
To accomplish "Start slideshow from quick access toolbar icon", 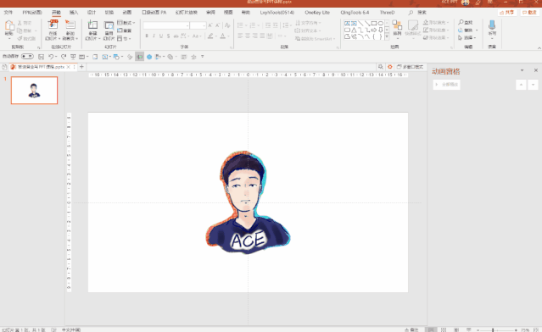I will click(x=73, y=57).
